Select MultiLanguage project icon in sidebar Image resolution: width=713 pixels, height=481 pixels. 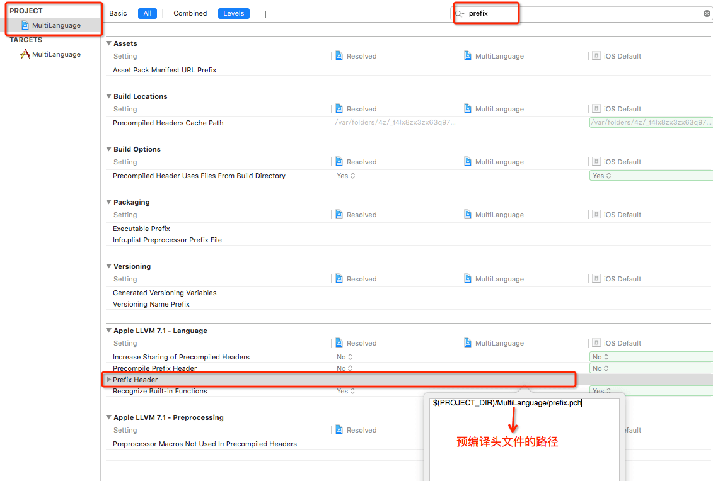25,25
